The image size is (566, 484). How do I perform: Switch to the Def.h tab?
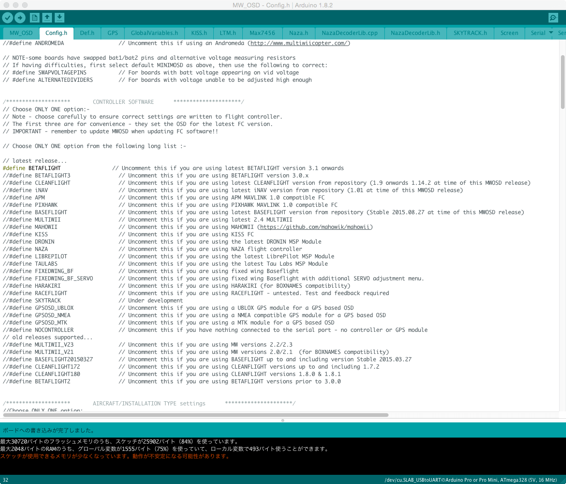coord(87,33)
